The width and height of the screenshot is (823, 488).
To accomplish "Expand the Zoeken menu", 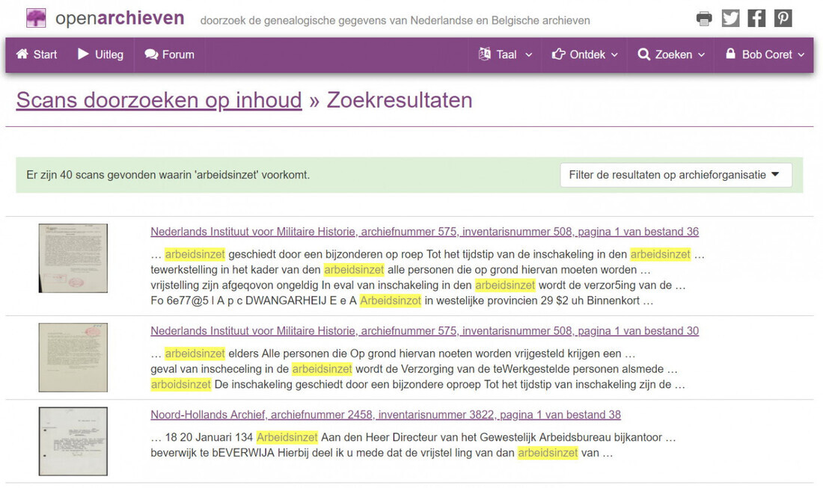I will (671, 55).
